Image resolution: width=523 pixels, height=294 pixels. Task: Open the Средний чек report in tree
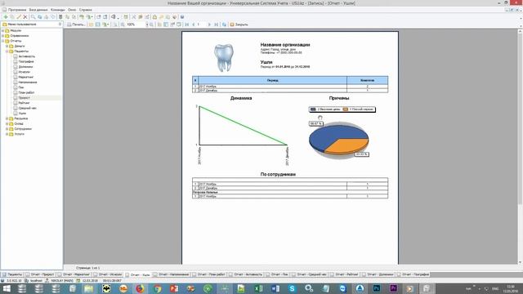[x=27, y=108]
